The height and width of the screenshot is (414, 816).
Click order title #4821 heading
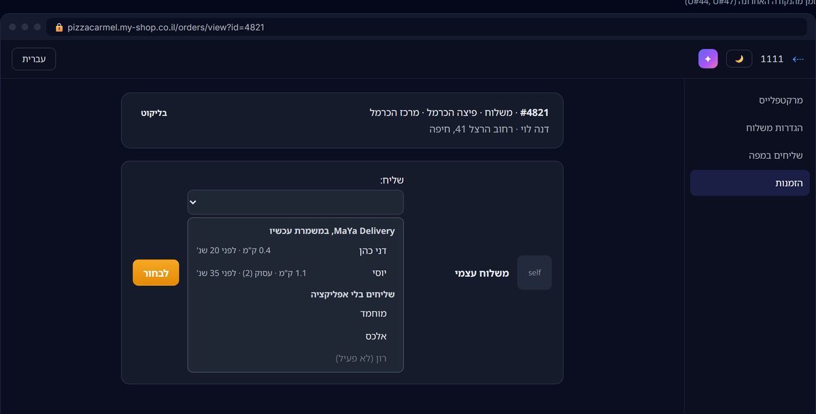(459, 112)
